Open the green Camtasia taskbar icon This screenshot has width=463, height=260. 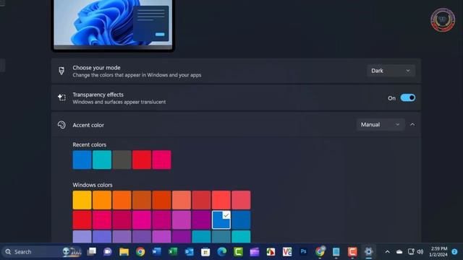point(238,252)
